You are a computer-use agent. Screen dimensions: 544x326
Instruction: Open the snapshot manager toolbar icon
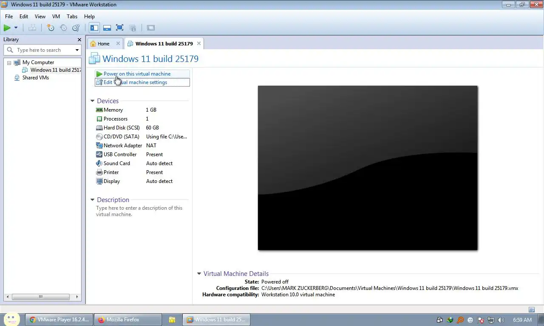click(x=76, y=28)
